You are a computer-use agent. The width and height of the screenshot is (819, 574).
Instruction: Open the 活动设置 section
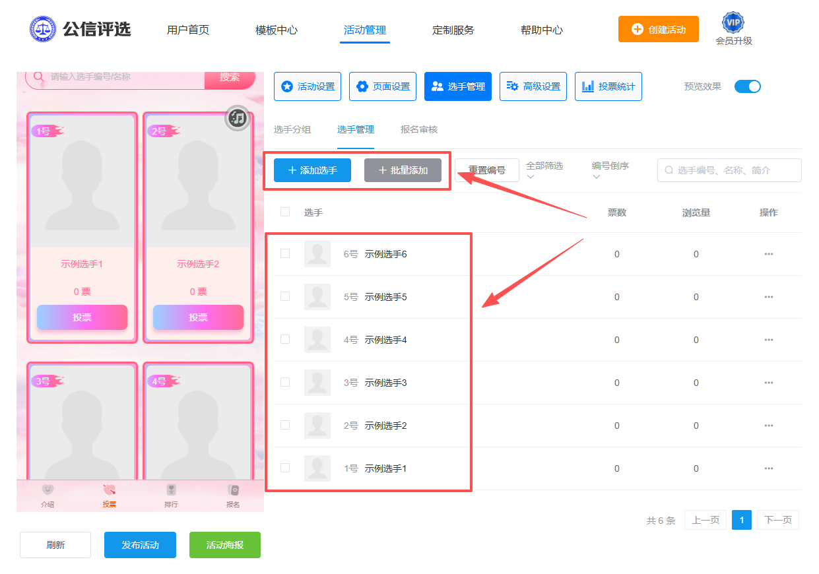[308, 86]
